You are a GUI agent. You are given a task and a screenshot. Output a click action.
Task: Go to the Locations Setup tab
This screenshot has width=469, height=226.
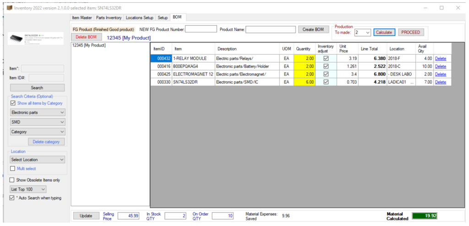tap(140, 17)
